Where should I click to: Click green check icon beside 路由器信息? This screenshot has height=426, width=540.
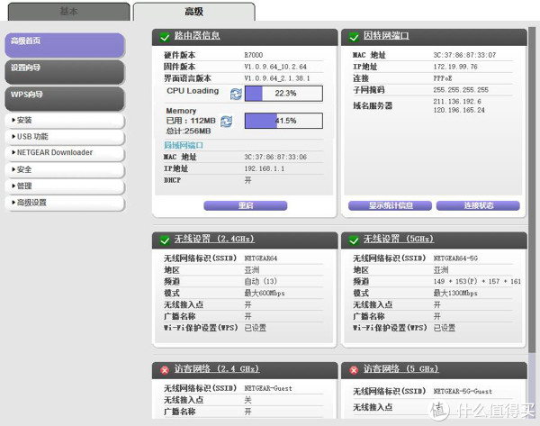(x=165, y=37)
